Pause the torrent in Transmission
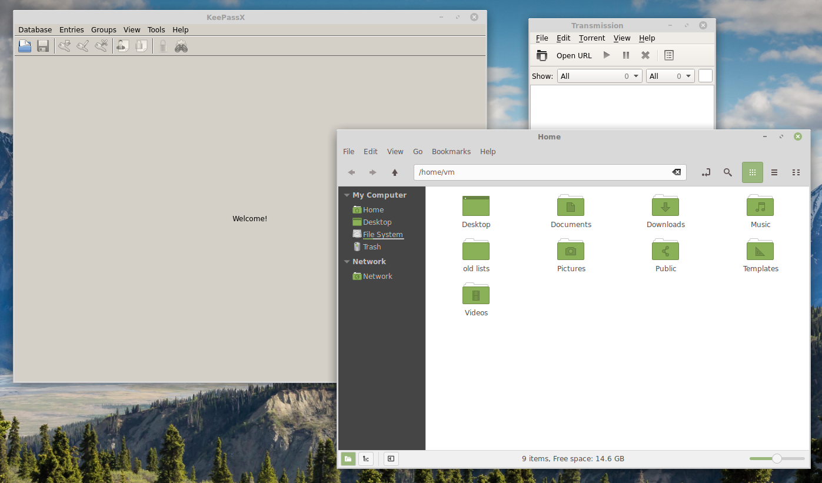The width and height of the screenshot is (822, 483). click(x=626, y=55)
